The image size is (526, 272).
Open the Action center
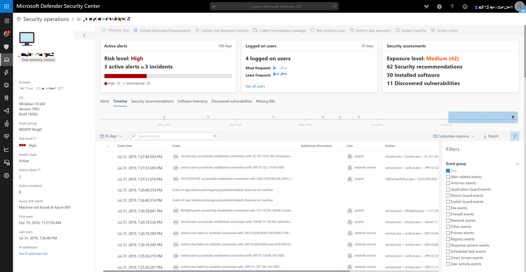point(444,30)
